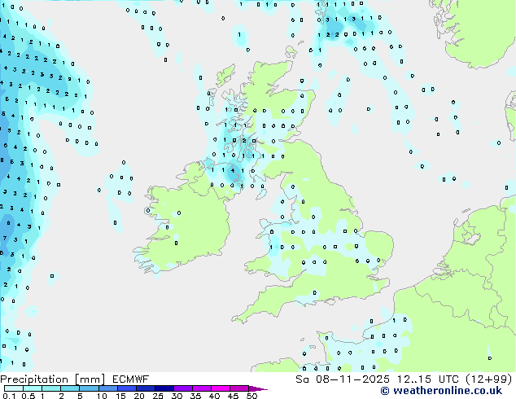This screenshot has width=516, height=399.
Task: Pick the 30–35 mm purple legend swatch
Action: [182, 388]
